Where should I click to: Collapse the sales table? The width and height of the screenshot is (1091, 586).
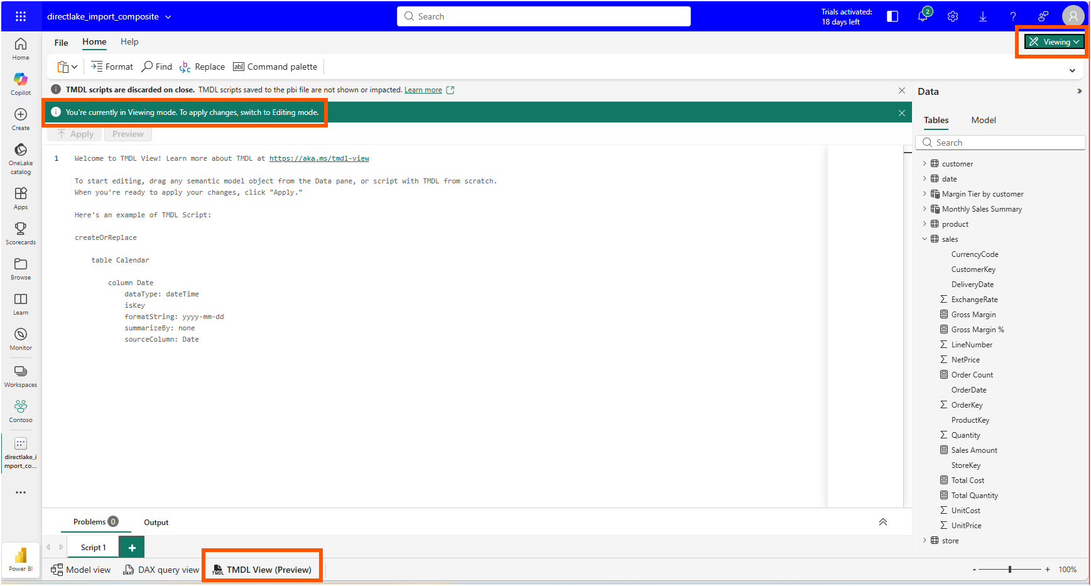pyautogui.click(x=925, y=239)
